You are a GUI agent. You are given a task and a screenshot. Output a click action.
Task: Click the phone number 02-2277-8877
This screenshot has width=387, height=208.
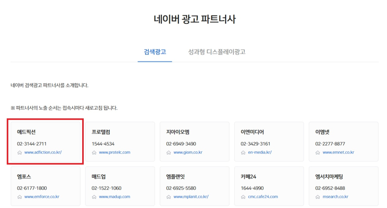coord(330,144)
